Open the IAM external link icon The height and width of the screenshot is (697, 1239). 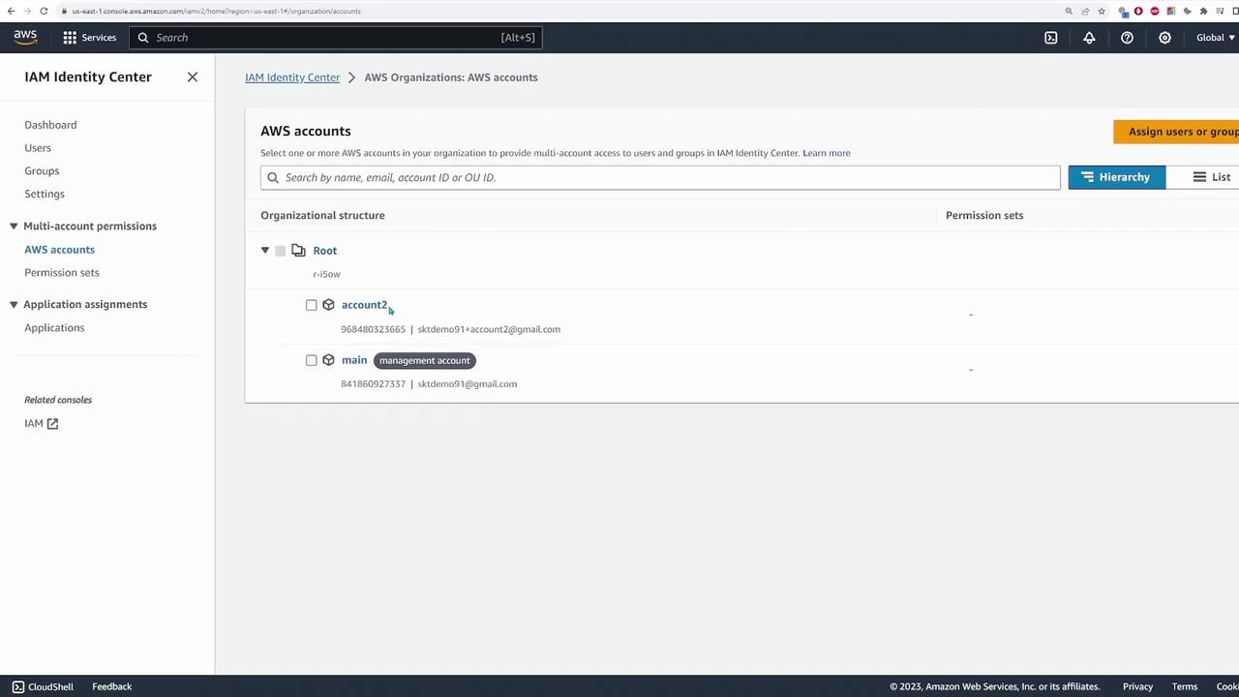[x=52, y=423]
